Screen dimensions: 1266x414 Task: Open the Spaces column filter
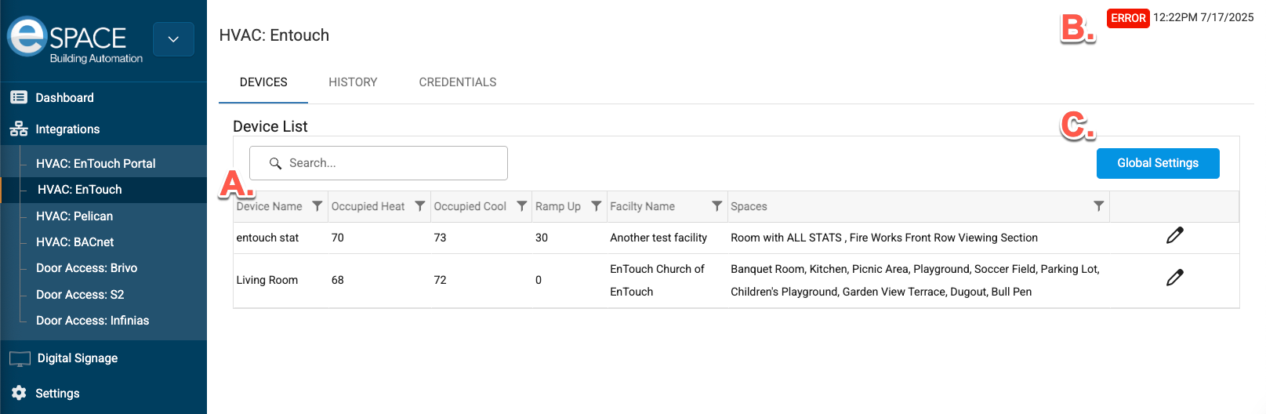click(1098, 206)
